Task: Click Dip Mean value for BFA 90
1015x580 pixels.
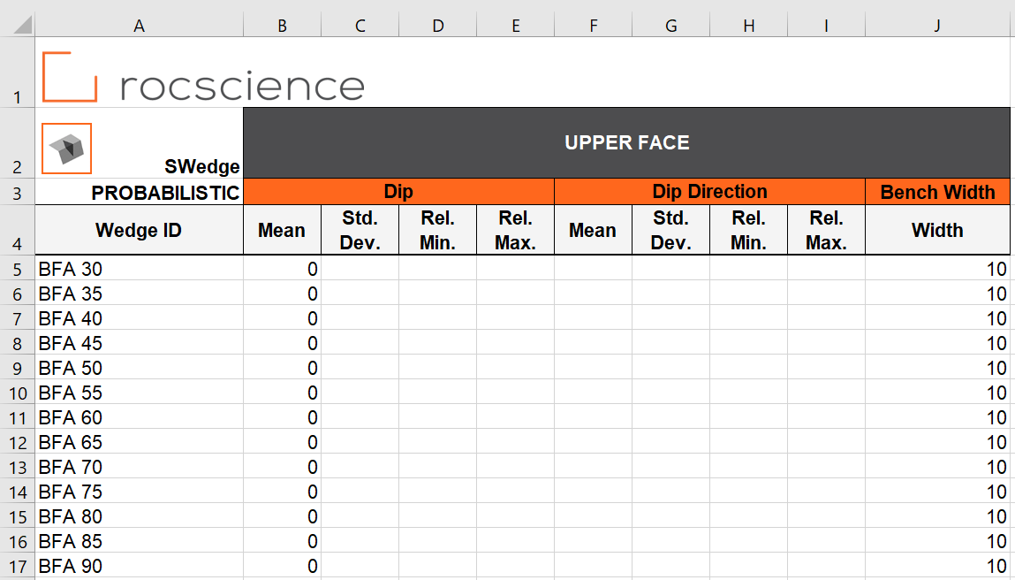Action: coord(282,566)
